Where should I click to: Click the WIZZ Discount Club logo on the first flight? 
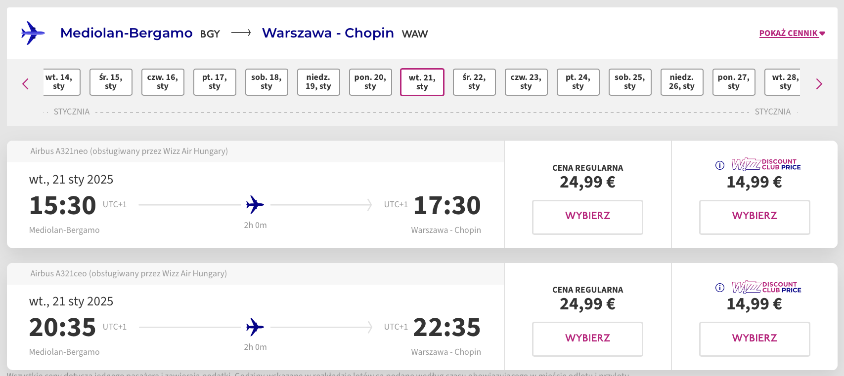tap(766, 164)
